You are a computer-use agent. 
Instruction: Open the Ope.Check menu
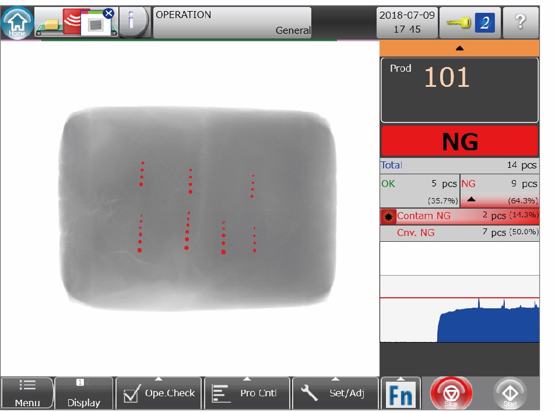[159, 394]
